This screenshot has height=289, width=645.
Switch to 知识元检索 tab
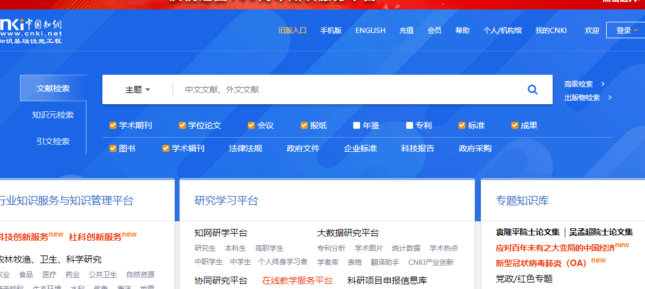(x=53, y=115)
